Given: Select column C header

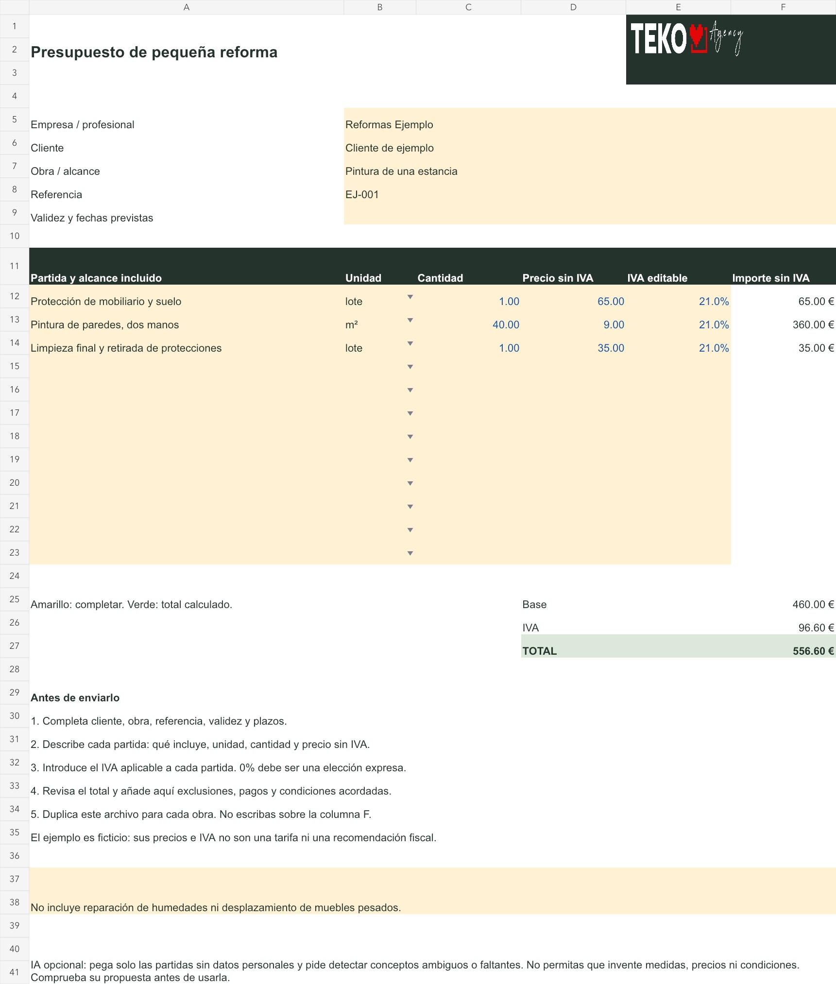Looking at the screenshot, I should (x=468, y=7).
